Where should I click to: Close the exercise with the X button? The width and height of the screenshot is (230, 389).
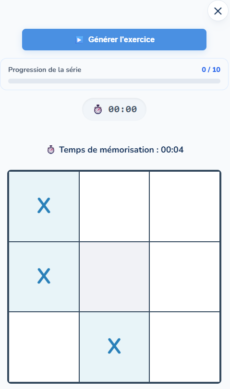point(218,11)
